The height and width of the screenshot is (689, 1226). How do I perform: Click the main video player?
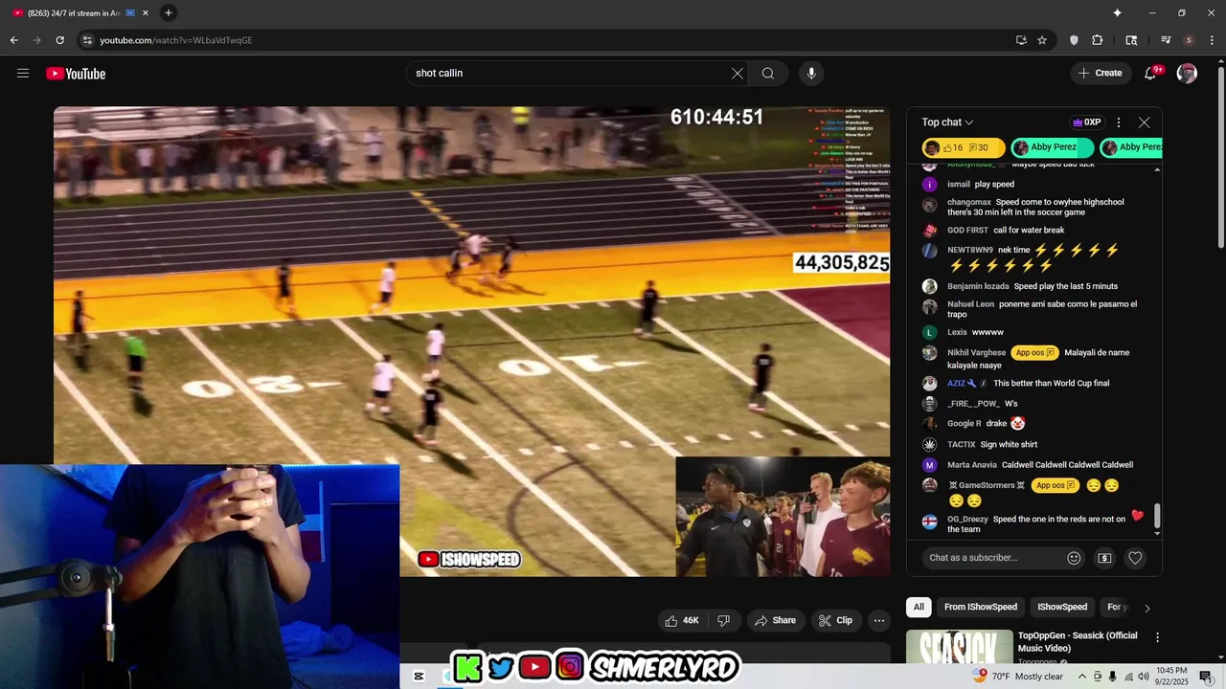471,342
